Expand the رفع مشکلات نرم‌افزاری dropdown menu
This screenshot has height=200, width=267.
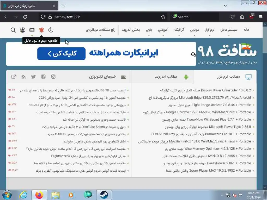coord(100,30)
